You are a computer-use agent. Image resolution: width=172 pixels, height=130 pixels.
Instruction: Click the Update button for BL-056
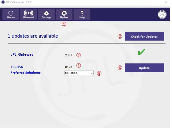[144, 68]
